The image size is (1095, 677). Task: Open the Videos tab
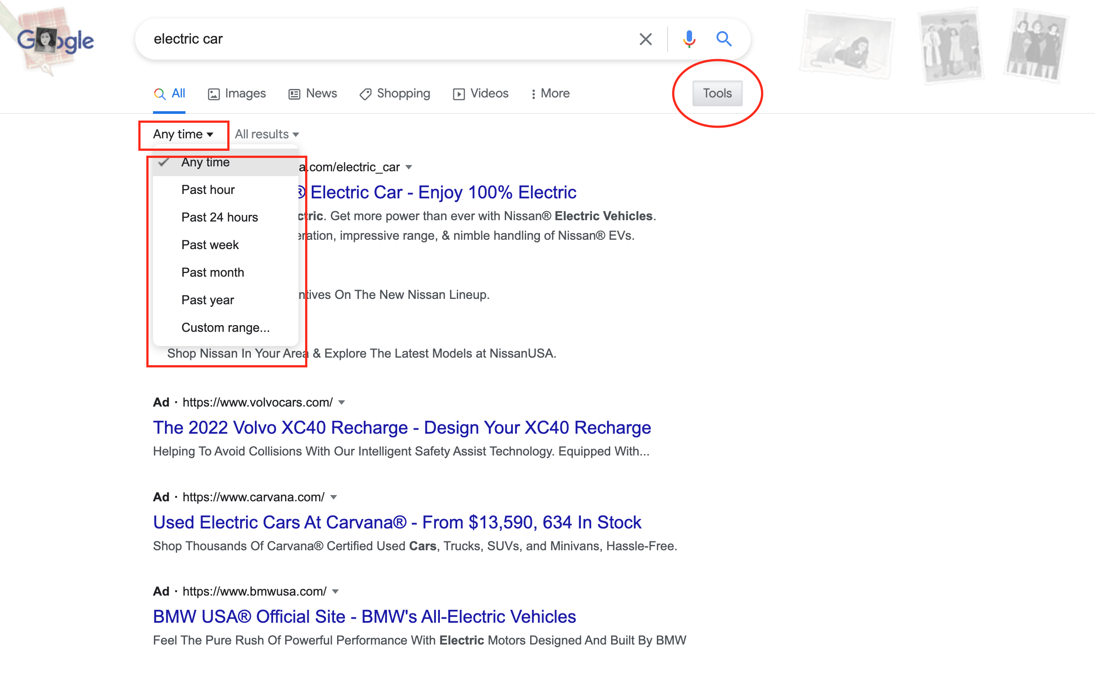(480, 93)
